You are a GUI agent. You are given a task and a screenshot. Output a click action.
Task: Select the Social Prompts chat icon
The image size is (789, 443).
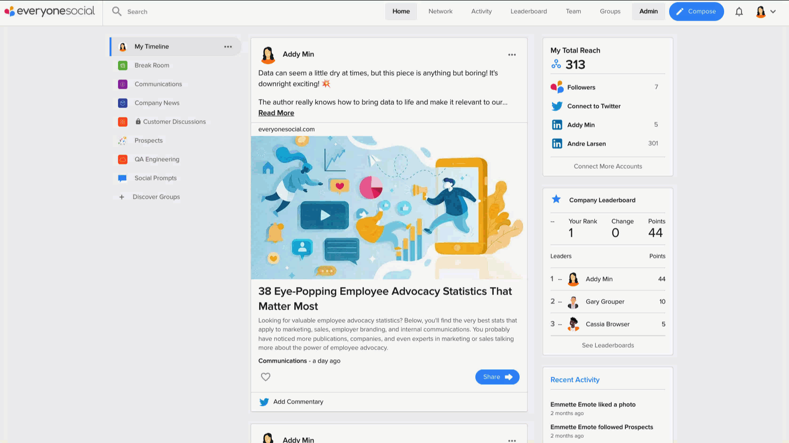click(x=123, y=178)
